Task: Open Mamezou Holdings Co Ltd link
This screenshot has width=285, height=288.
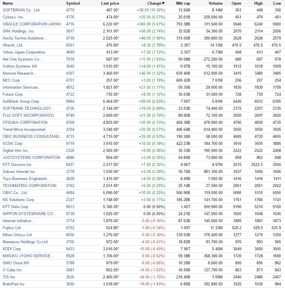Action: pyautogui.click(x=25, y=242)
